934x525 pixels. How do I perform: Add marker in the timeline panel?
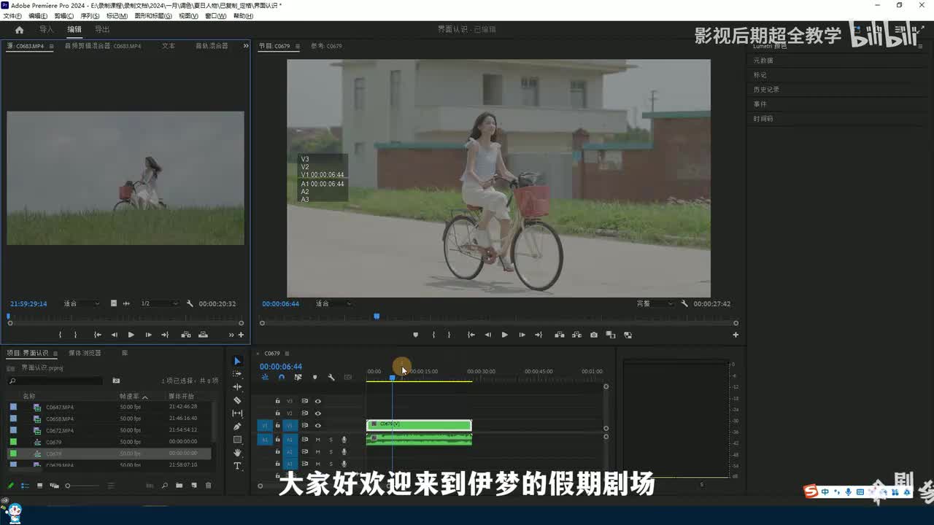tap(314, 377)
